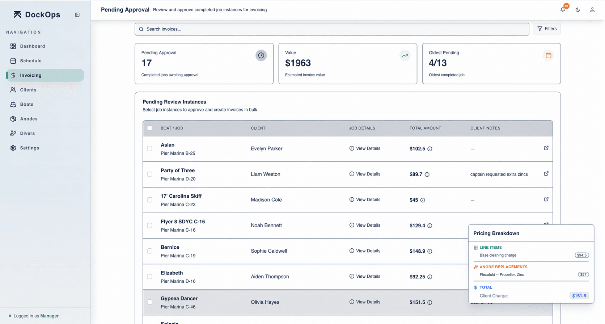View Details for Olivia Hayes's job
The image size is (605, 324).
(365, 302)
